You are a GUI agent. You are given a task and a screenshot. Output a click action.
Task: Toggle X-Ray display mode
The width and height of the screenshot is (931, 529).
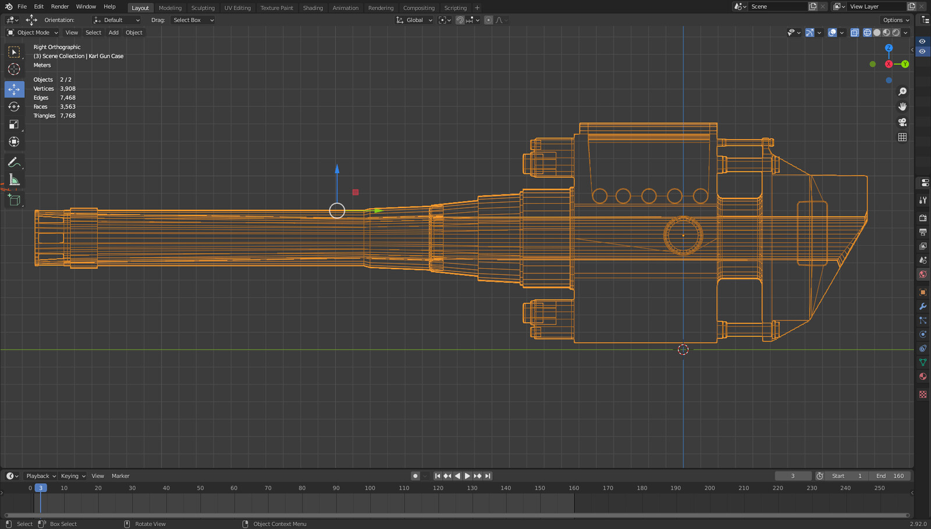pos(854,33)
